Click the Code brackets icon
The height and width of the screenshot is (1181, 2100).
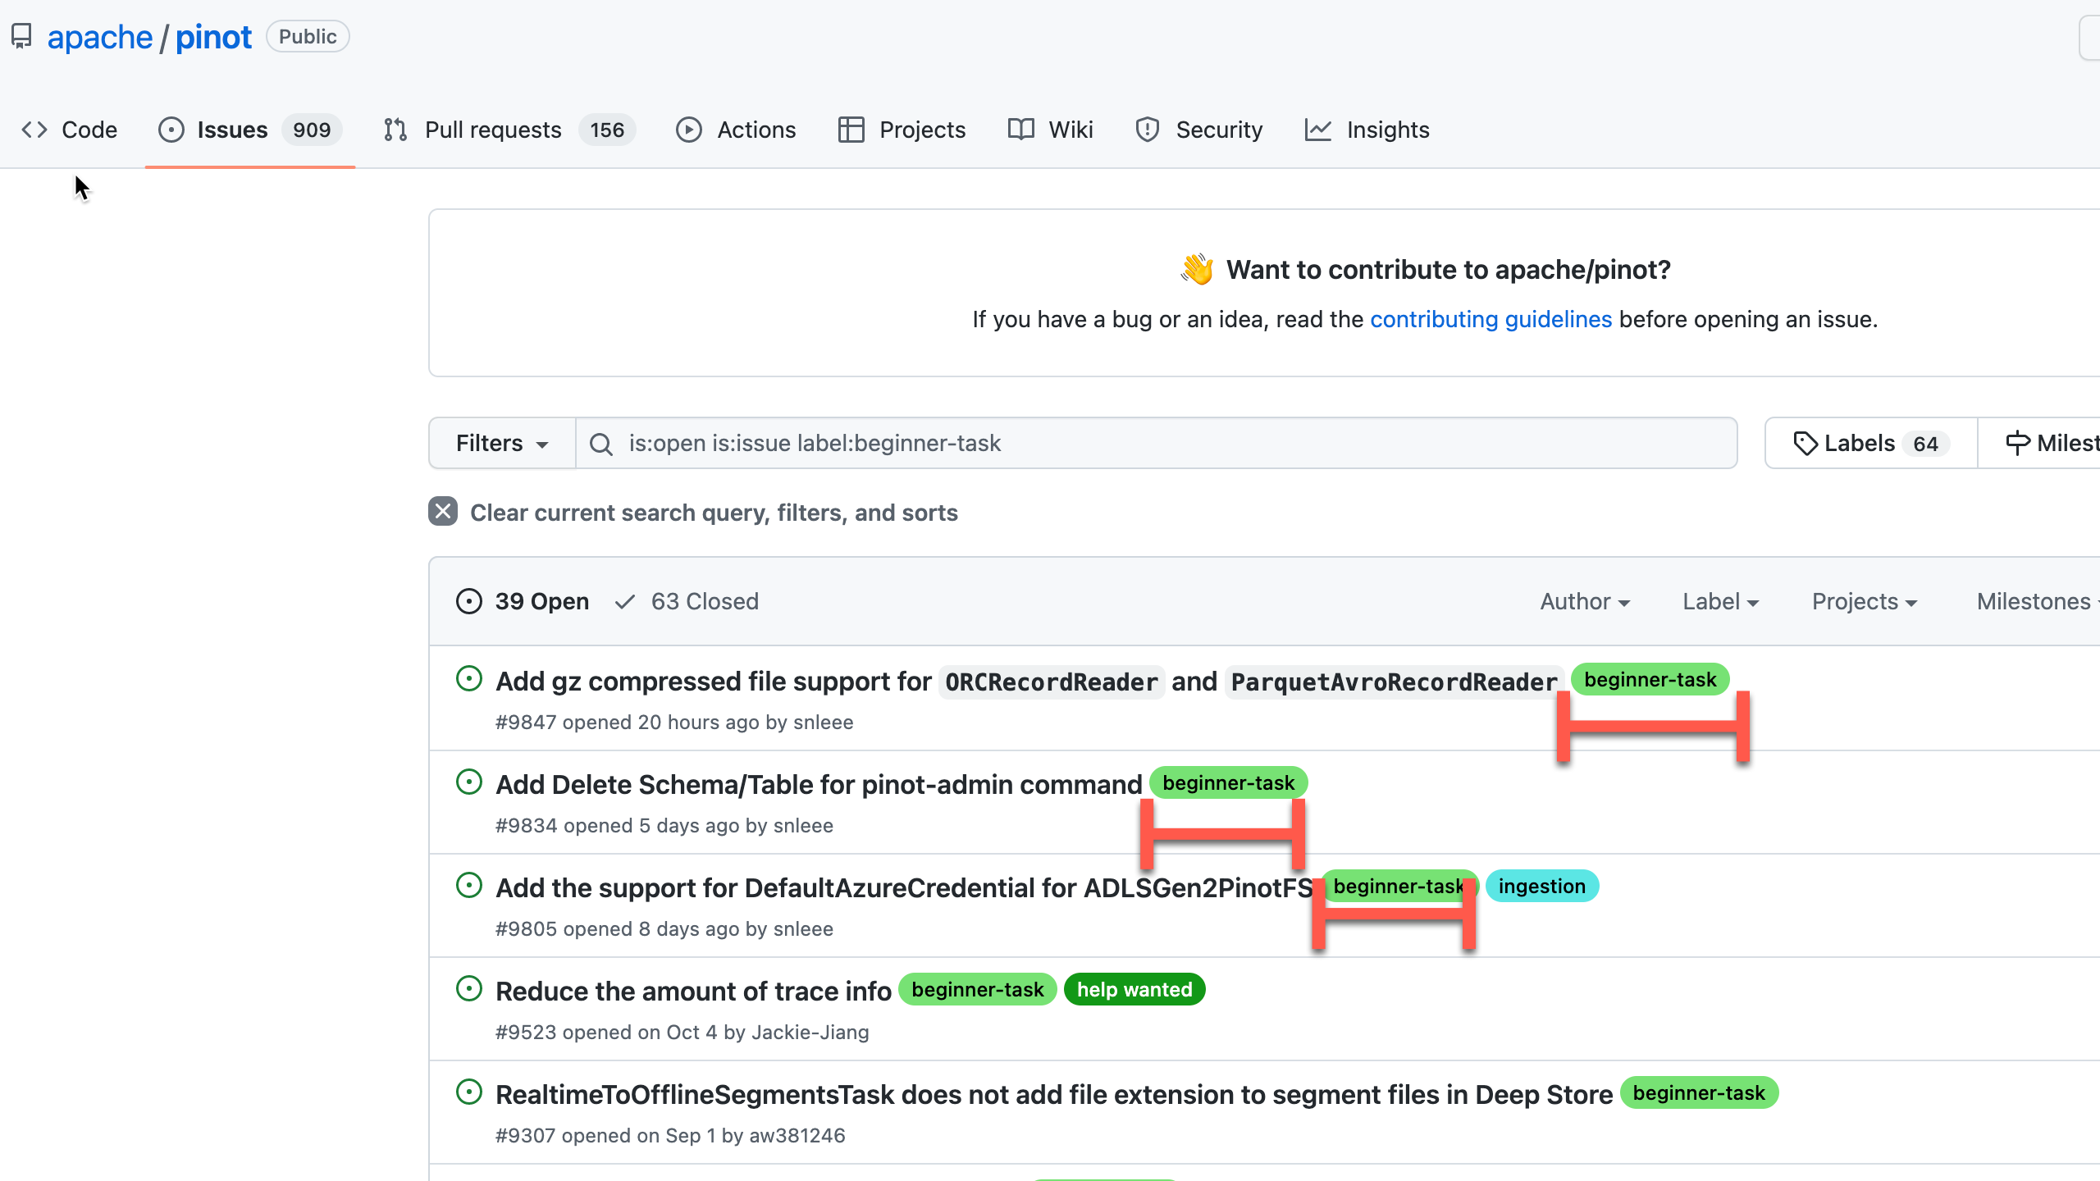(34, 130)
